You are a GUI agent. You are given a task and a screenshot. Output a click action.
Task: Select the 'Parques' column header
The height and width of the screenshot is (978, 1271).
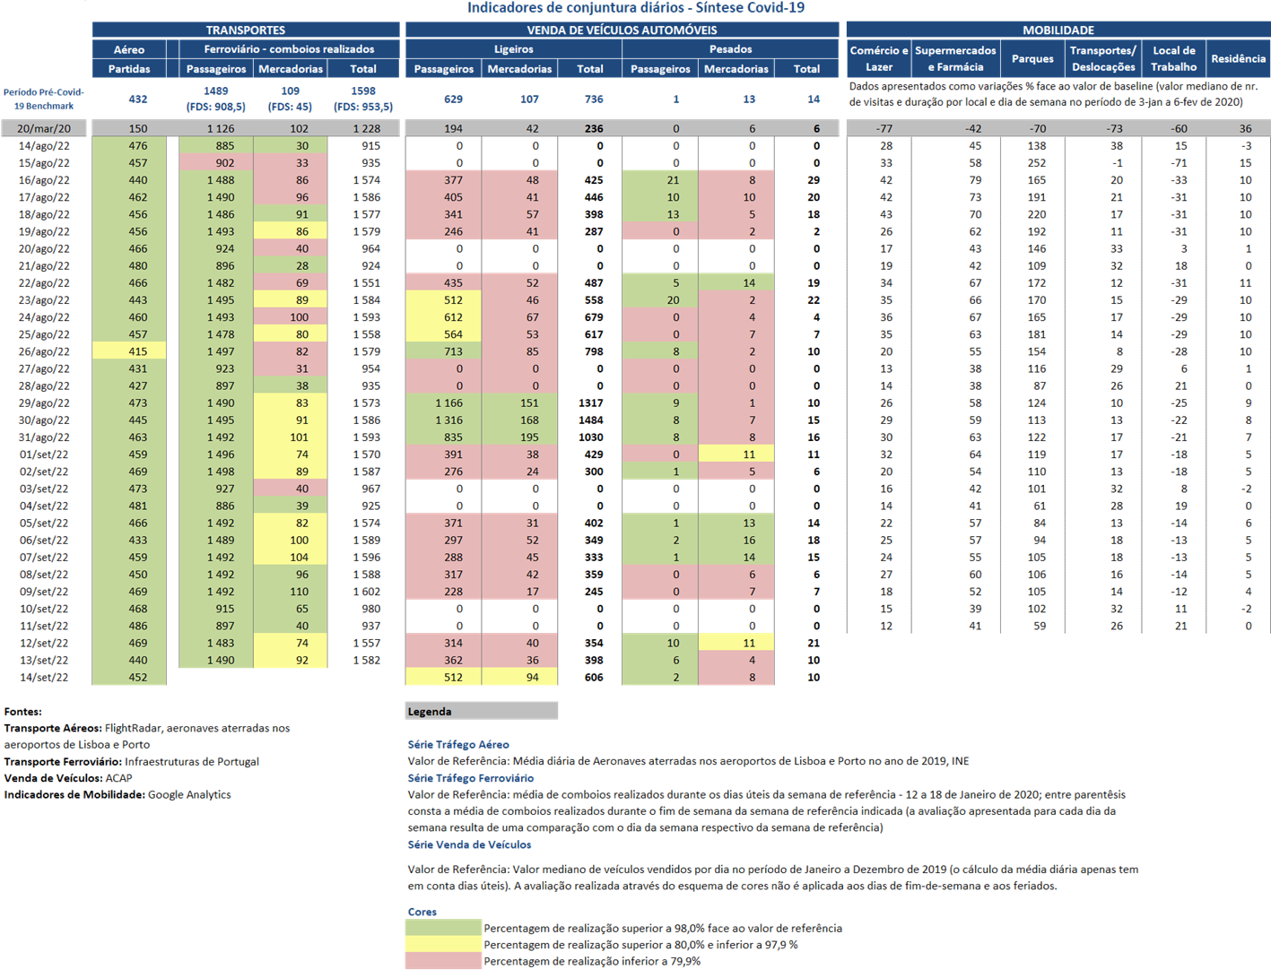click(x=1032, y=59)
